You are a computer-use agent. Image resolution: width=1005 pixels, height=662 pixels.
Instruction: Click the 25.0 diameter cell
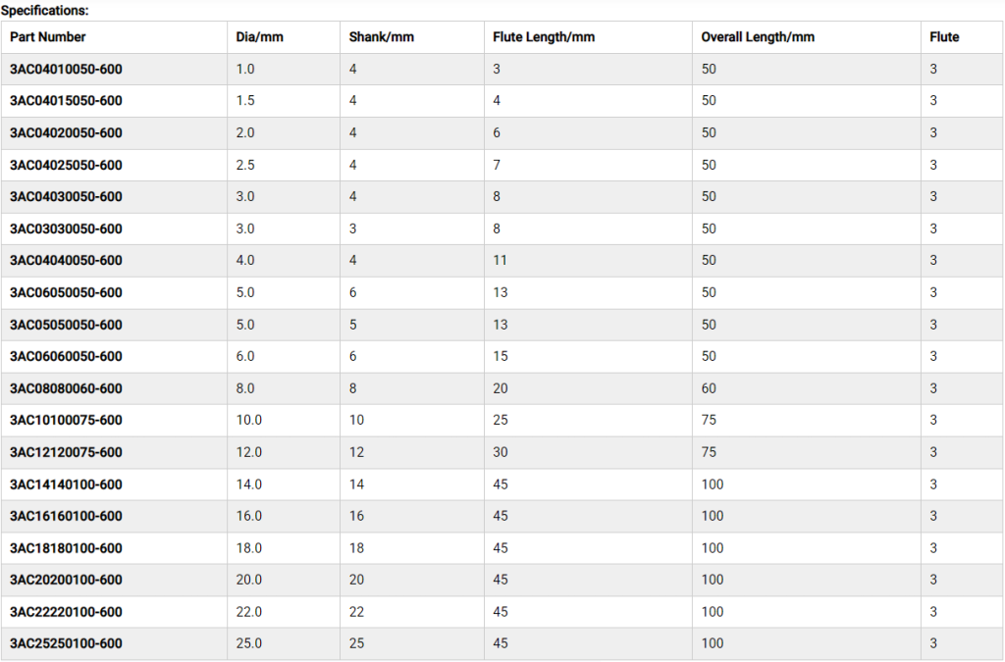point(249,643)
